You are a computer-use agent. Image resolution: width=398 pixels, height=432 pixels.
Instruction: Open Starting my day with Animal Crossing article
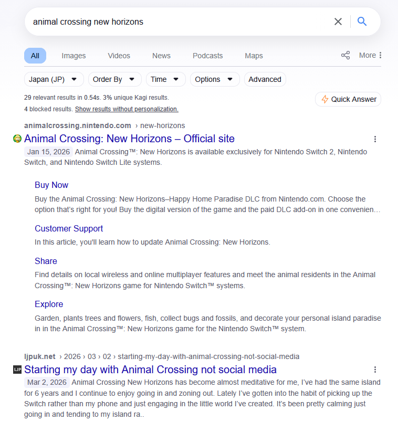[150, 370]
